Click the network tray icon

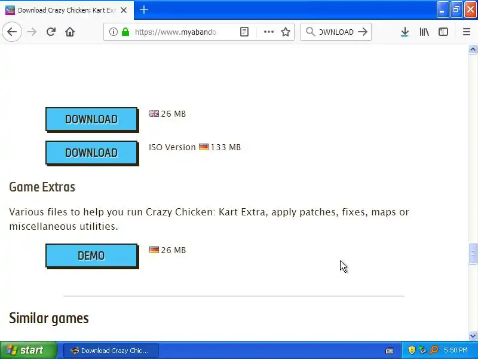pyautogui.click(x=422, y=350)
